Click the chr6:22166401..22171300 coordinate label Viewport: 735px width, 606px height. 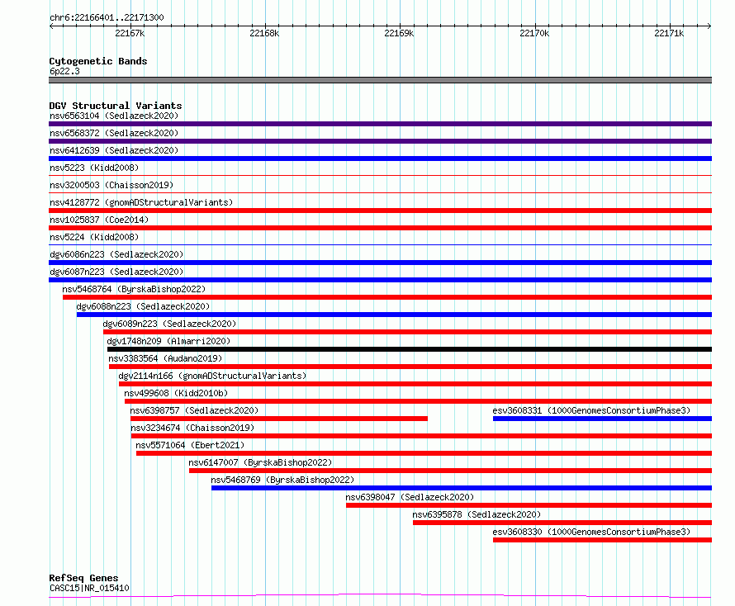coord(107,17)
